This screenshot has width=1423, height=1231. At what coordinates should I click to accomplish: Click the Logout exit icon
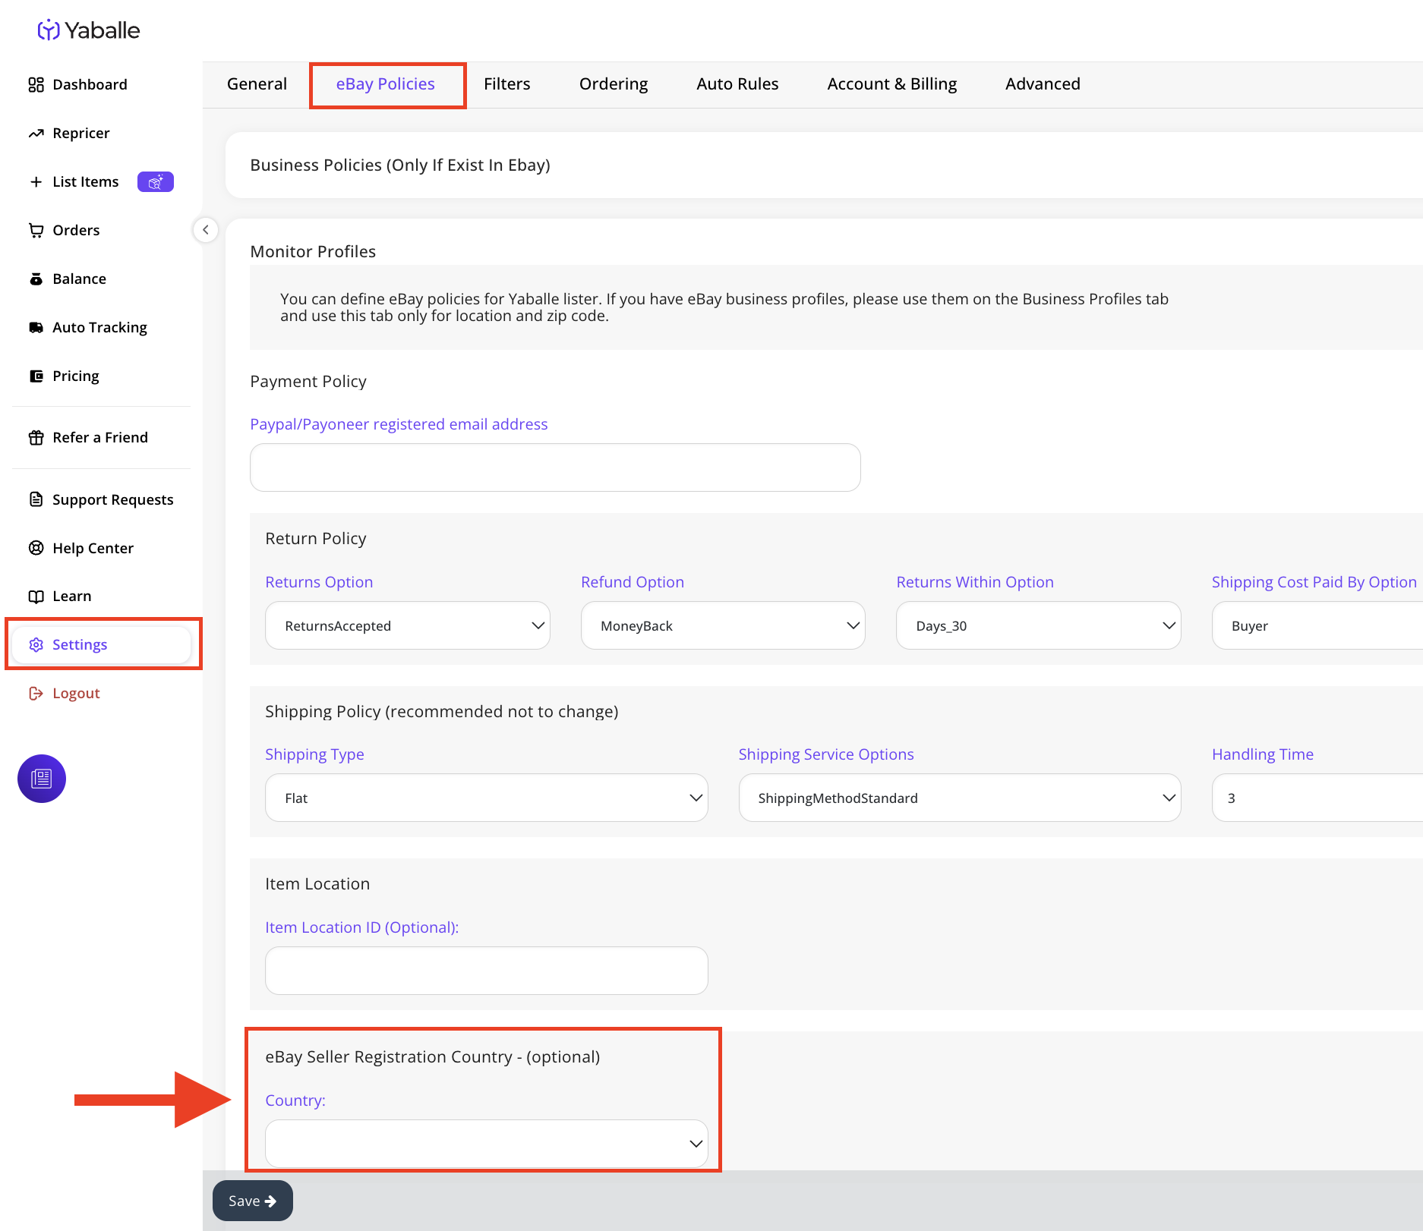tap(36, 693)
